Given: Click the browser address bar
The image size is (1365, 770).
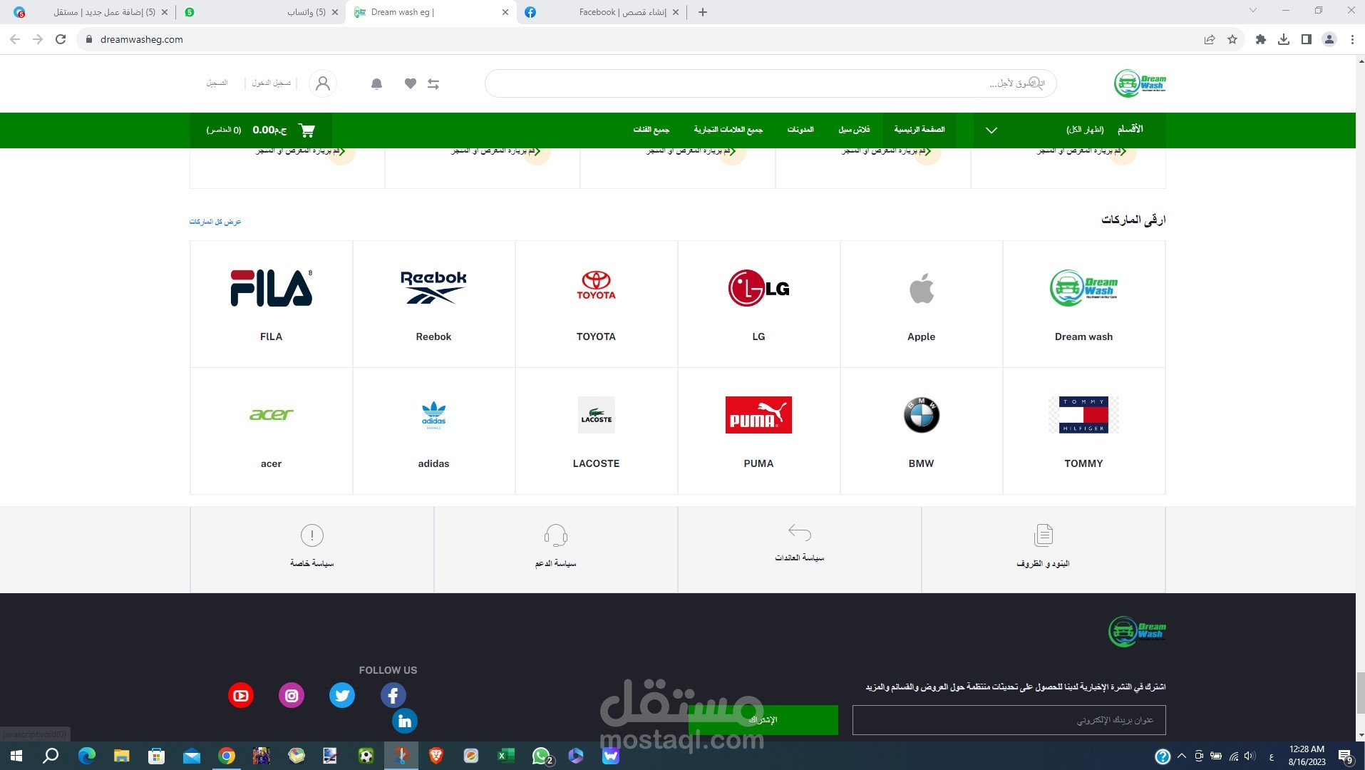Looking at the screenshot, I should (x=642, y=39).
